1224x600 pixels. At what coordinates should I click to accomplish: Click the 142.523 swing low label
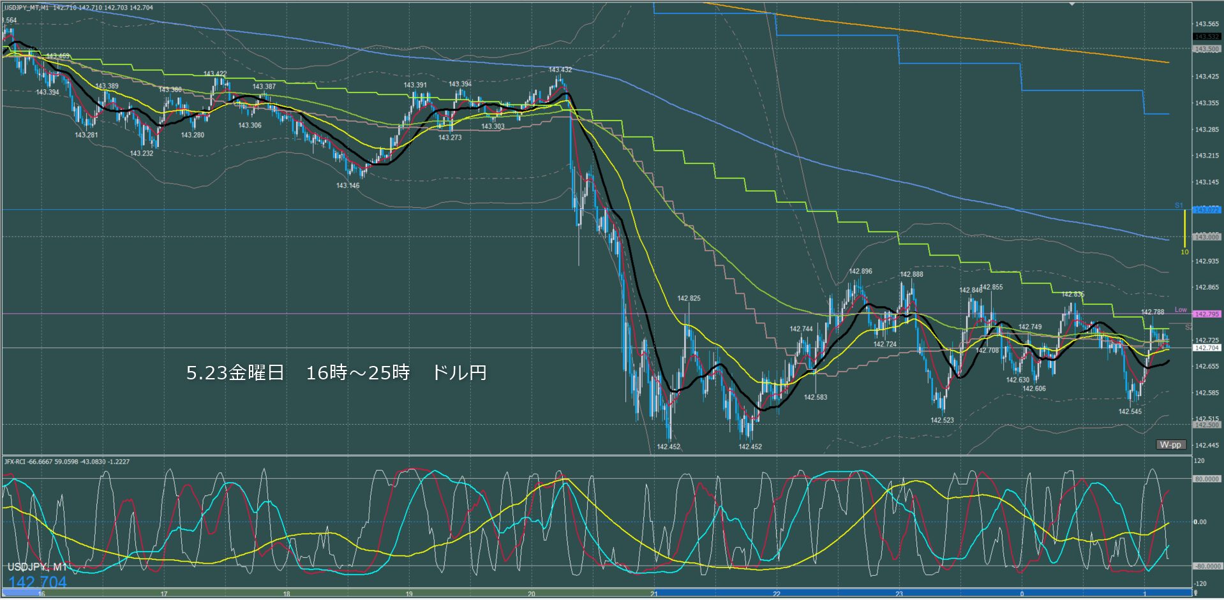click(942, 421)
